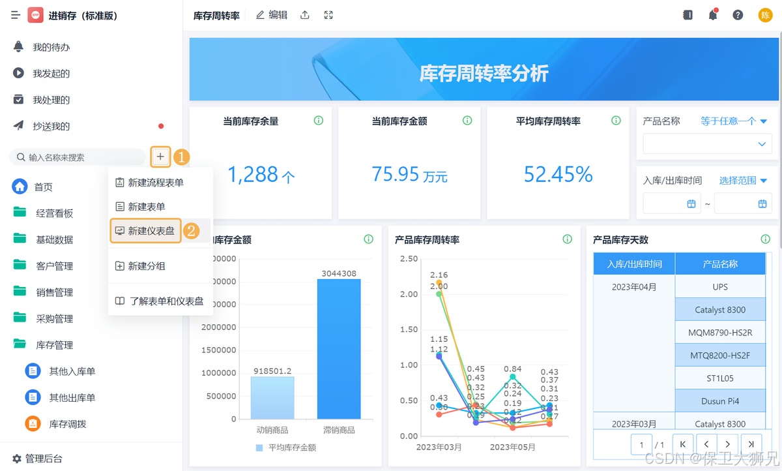The width and height of the screenshot is (782, 471).
Task: Toggle the 平均库存金额 legend swatch
Action: point(259,448)
